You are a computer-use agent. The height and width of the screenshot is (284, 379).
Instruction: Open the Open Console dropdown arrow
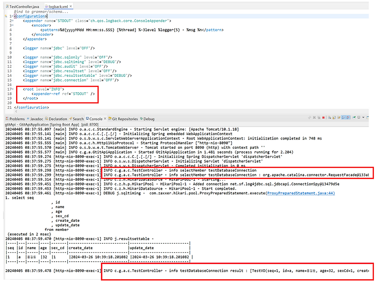point(363,118)
